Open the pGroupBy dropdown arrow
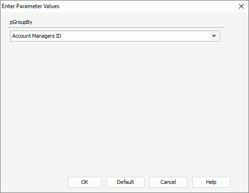 pos(214,36)
